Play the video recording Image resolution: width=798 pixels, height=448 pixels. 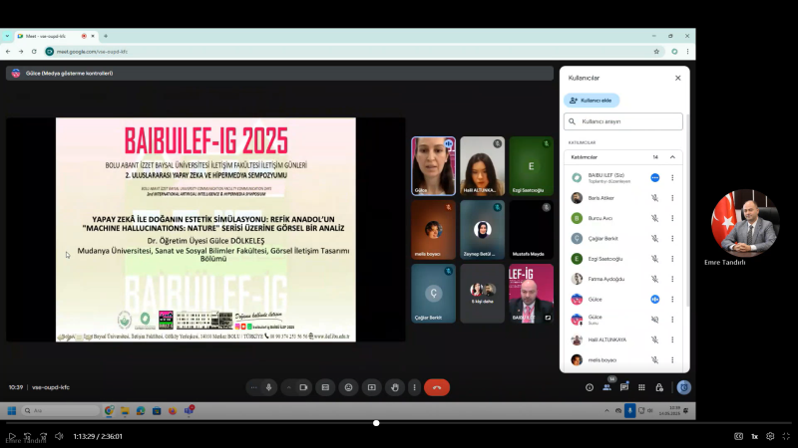(x=12, y=436)
